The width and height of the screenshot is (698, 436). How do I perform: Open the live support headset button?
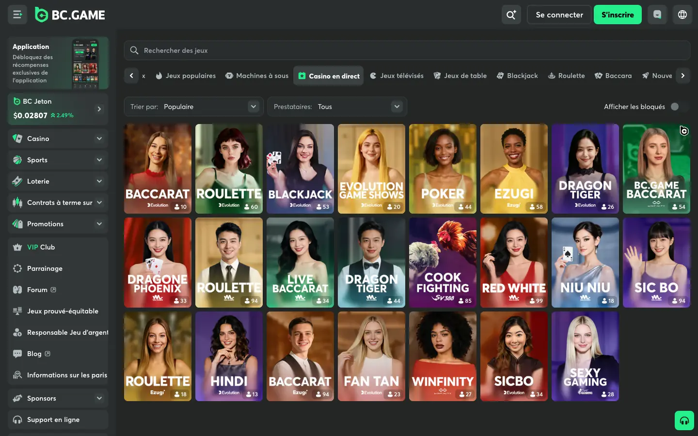click(x=684, y=420)
